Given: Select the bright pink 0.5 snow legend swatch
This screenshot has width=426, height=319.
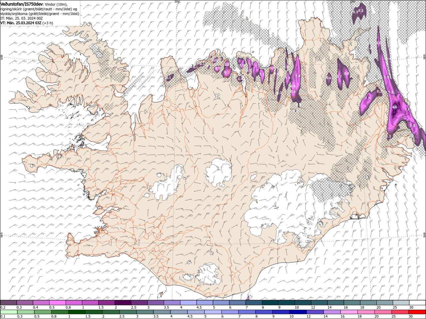Looking at the screenshot, I should click(x=58, y=302).
